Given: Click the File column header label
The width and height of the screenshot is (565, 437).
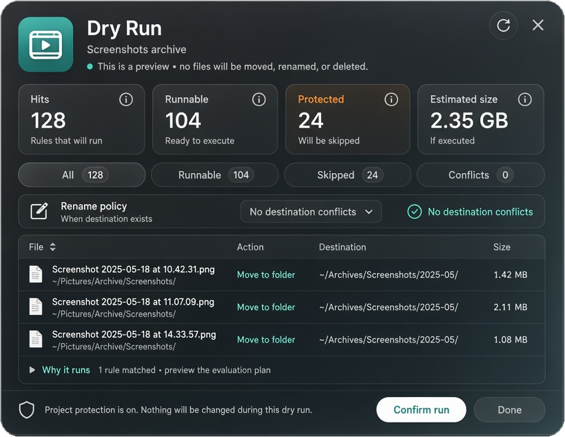Looking at the screenshot, I should 36,247.
